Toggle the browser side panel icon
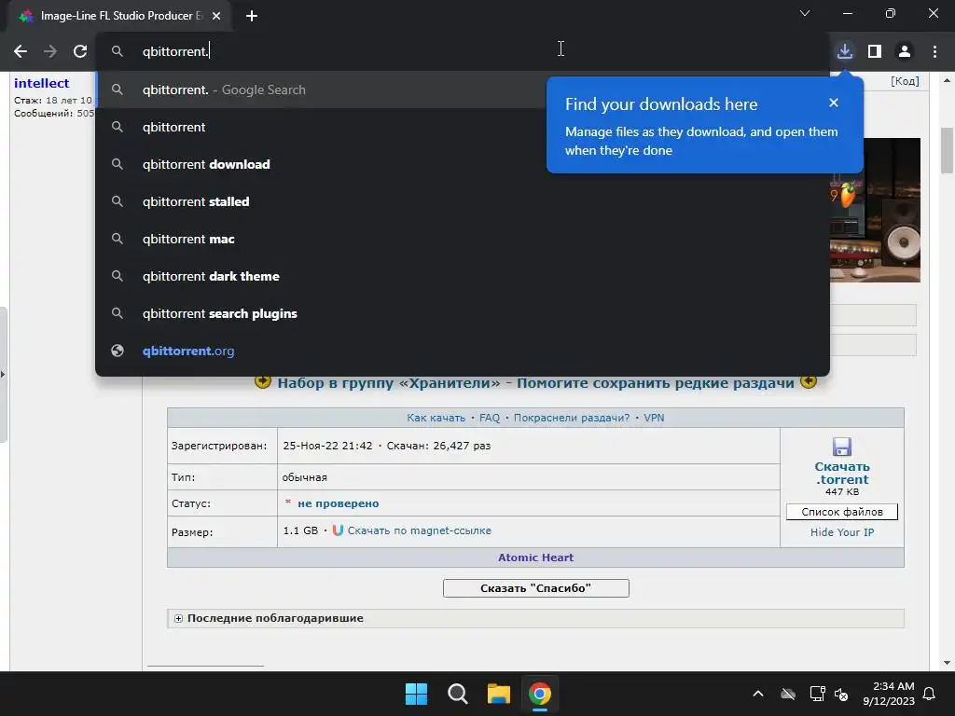Viewport: 955px width, 716px height. coord(875,52)
